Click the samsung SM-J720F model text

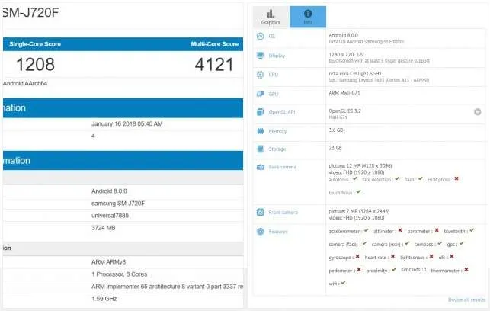(118, 204)
